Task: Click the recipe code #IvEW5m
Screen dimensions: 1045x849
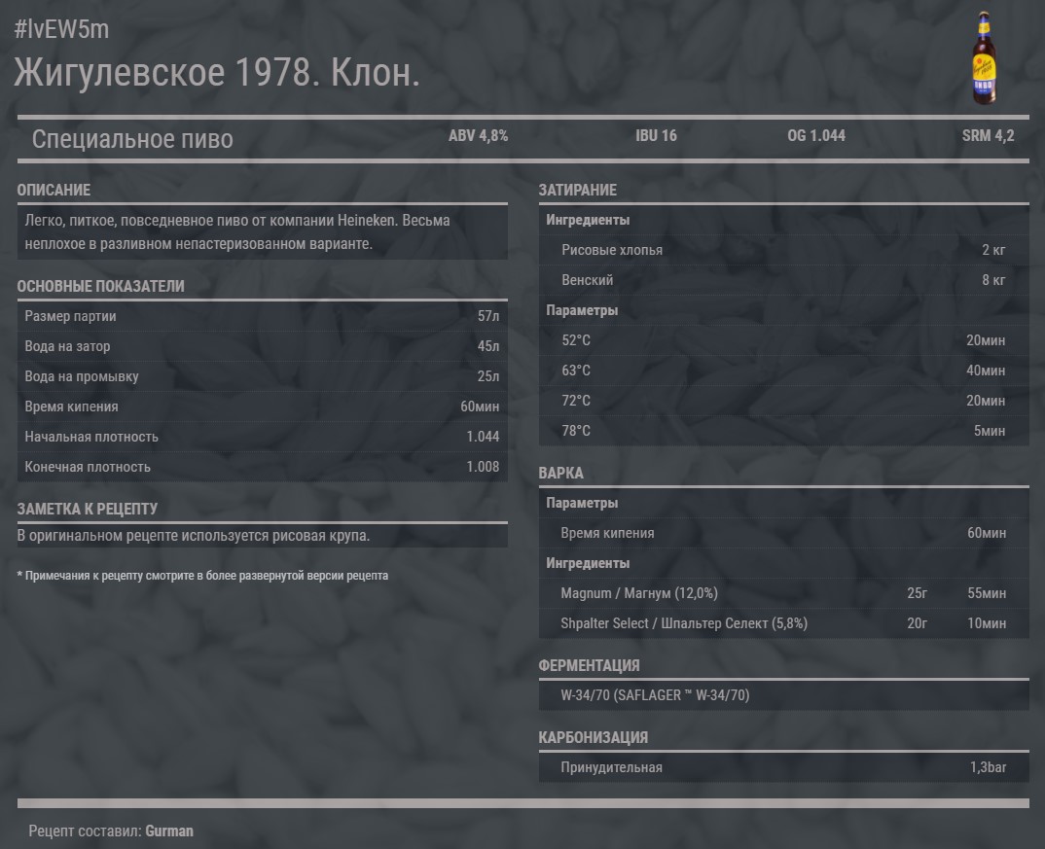Action: click(61, 29)
